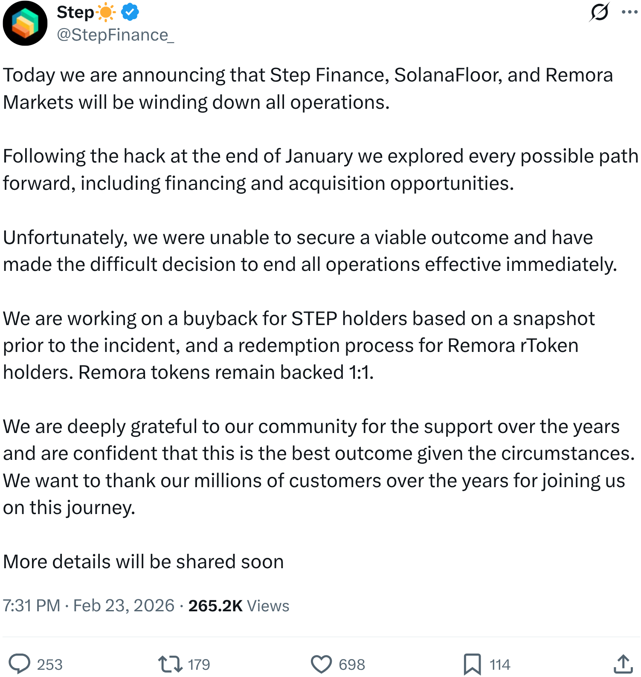641x677 pixels.
Task: Open the share upload icon
Action: point(623,664)
